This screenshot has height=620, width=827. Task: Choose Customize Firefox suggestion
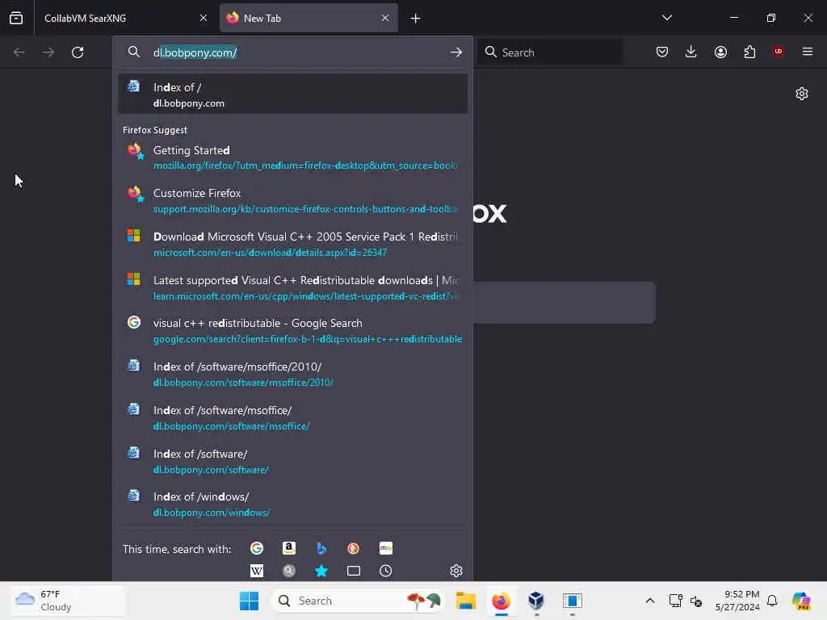tap(292, 200)
